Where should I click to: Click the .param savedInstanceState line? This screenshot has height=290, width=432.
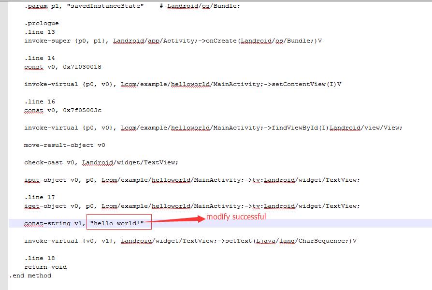(132, 6)
